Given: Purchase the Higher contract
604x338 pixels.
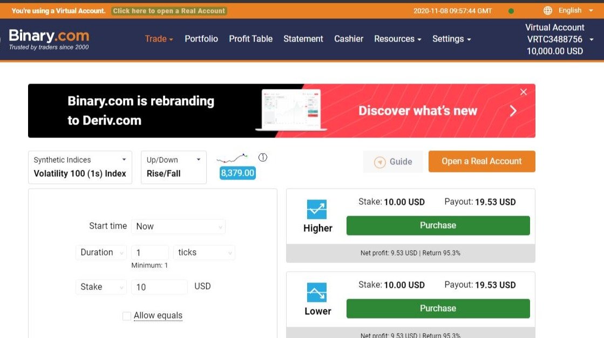Looking at the screenshot, I should coord(438,225).
